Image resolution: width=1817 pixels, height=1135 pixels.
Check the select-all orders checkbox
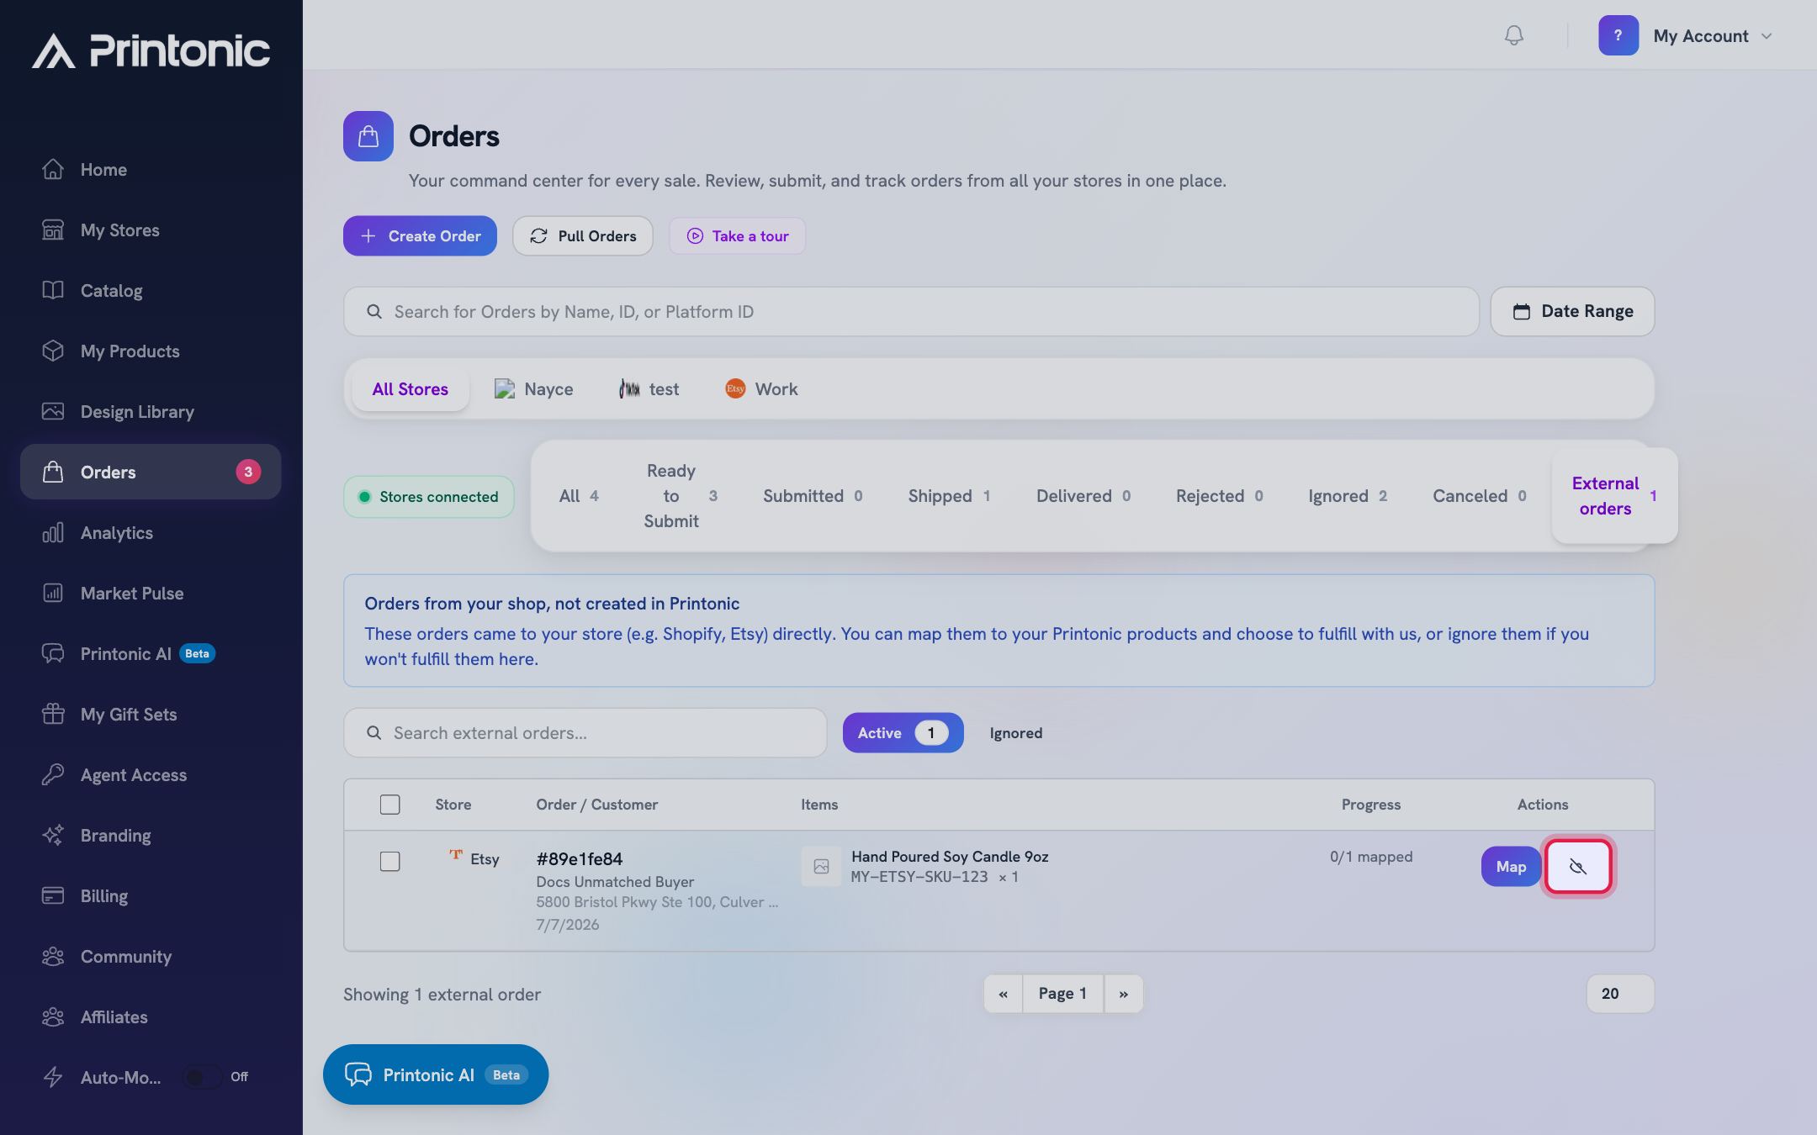(389, 805)
